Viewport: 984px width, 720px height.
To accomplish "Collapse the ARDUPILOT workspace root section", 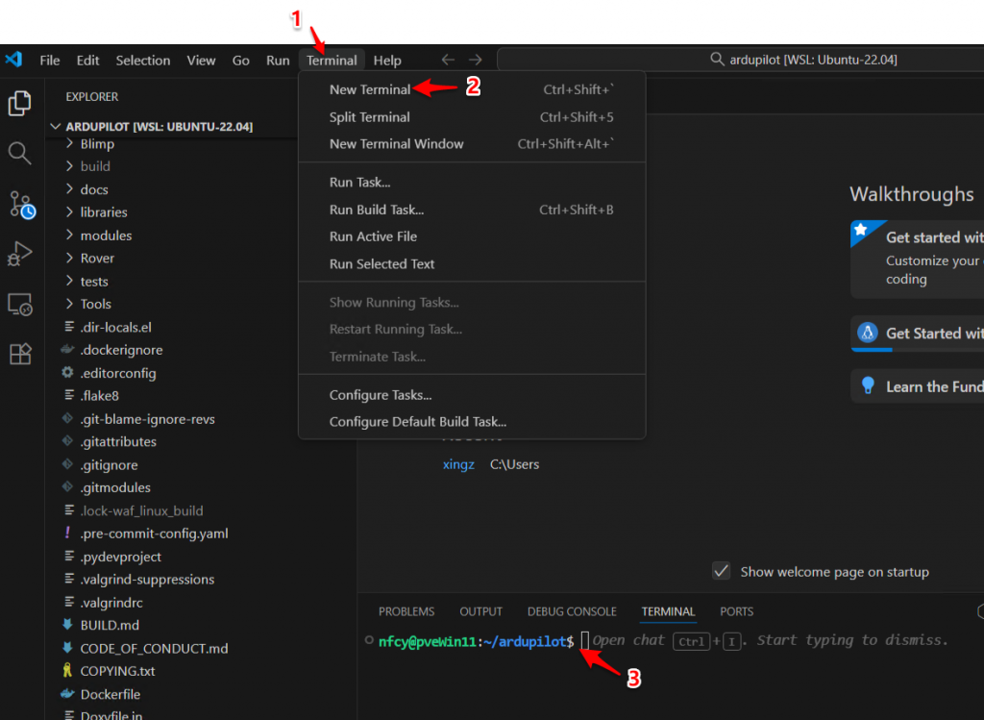I will [x=55, y=127].
